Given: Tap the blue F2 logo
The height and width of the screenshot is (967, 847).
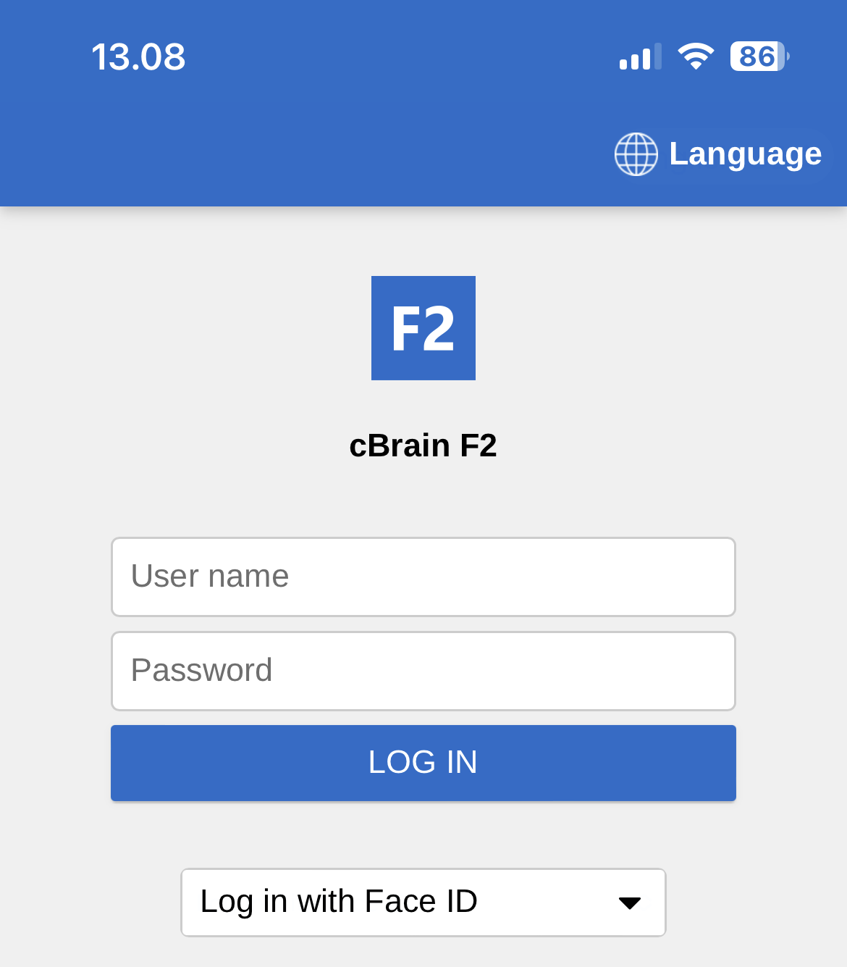Looking at the screenshot, I should tap(423, 328).
